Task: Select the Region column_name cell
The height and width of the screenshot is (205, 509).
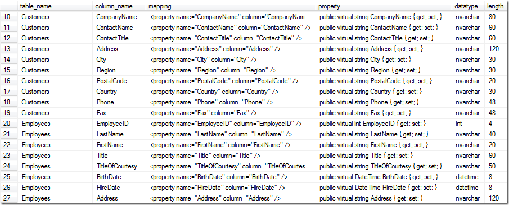Action: (119, 70)
